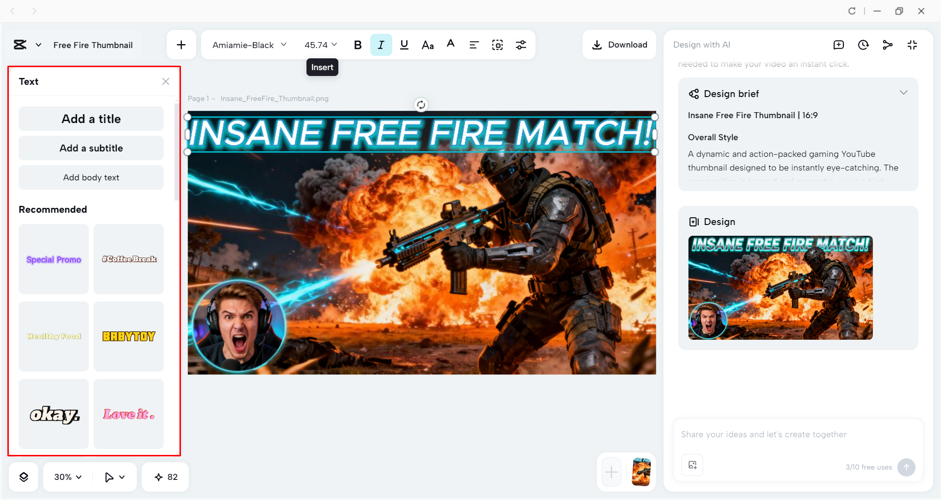Click Add body text
This screenshot has width=941, height=500.
(x=91, y=177)
